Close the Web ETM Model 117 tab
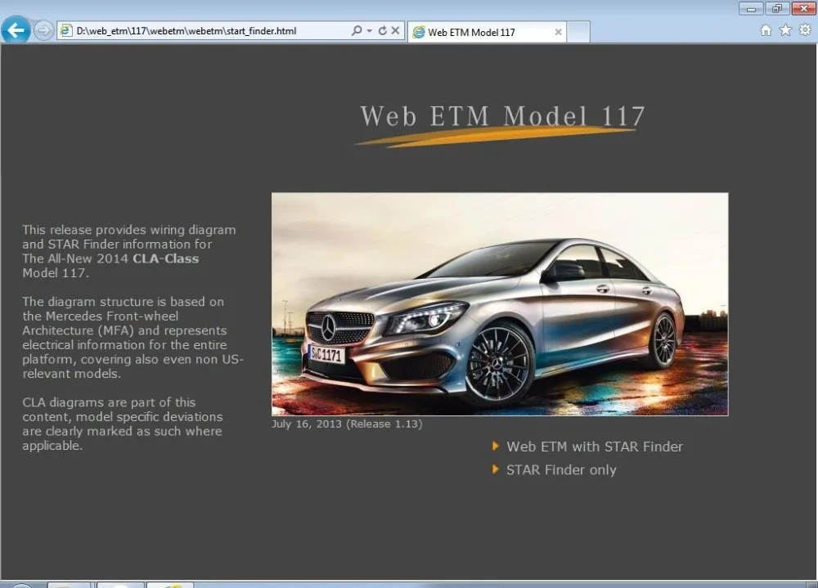The image size is (818, 588). (x=558, y=33)
